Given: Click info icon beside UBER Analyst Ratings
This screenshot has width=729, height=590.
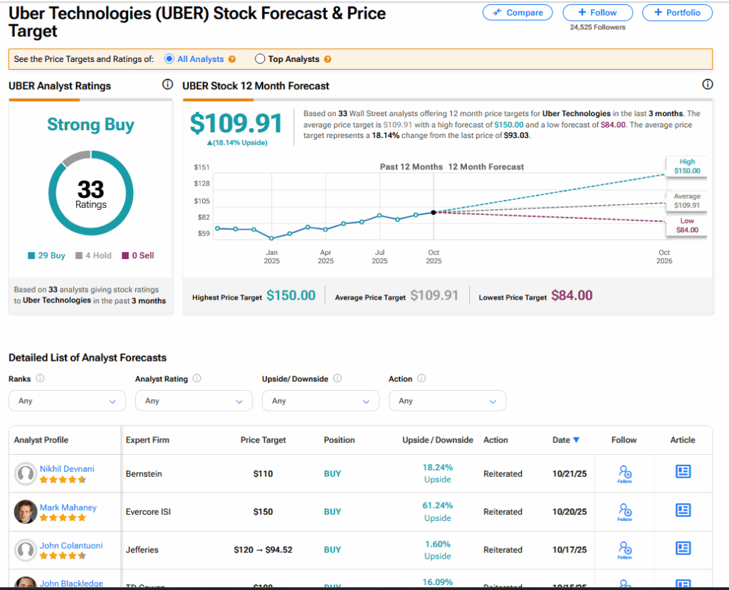Looking at the screenshot, I should pos(167,85).
